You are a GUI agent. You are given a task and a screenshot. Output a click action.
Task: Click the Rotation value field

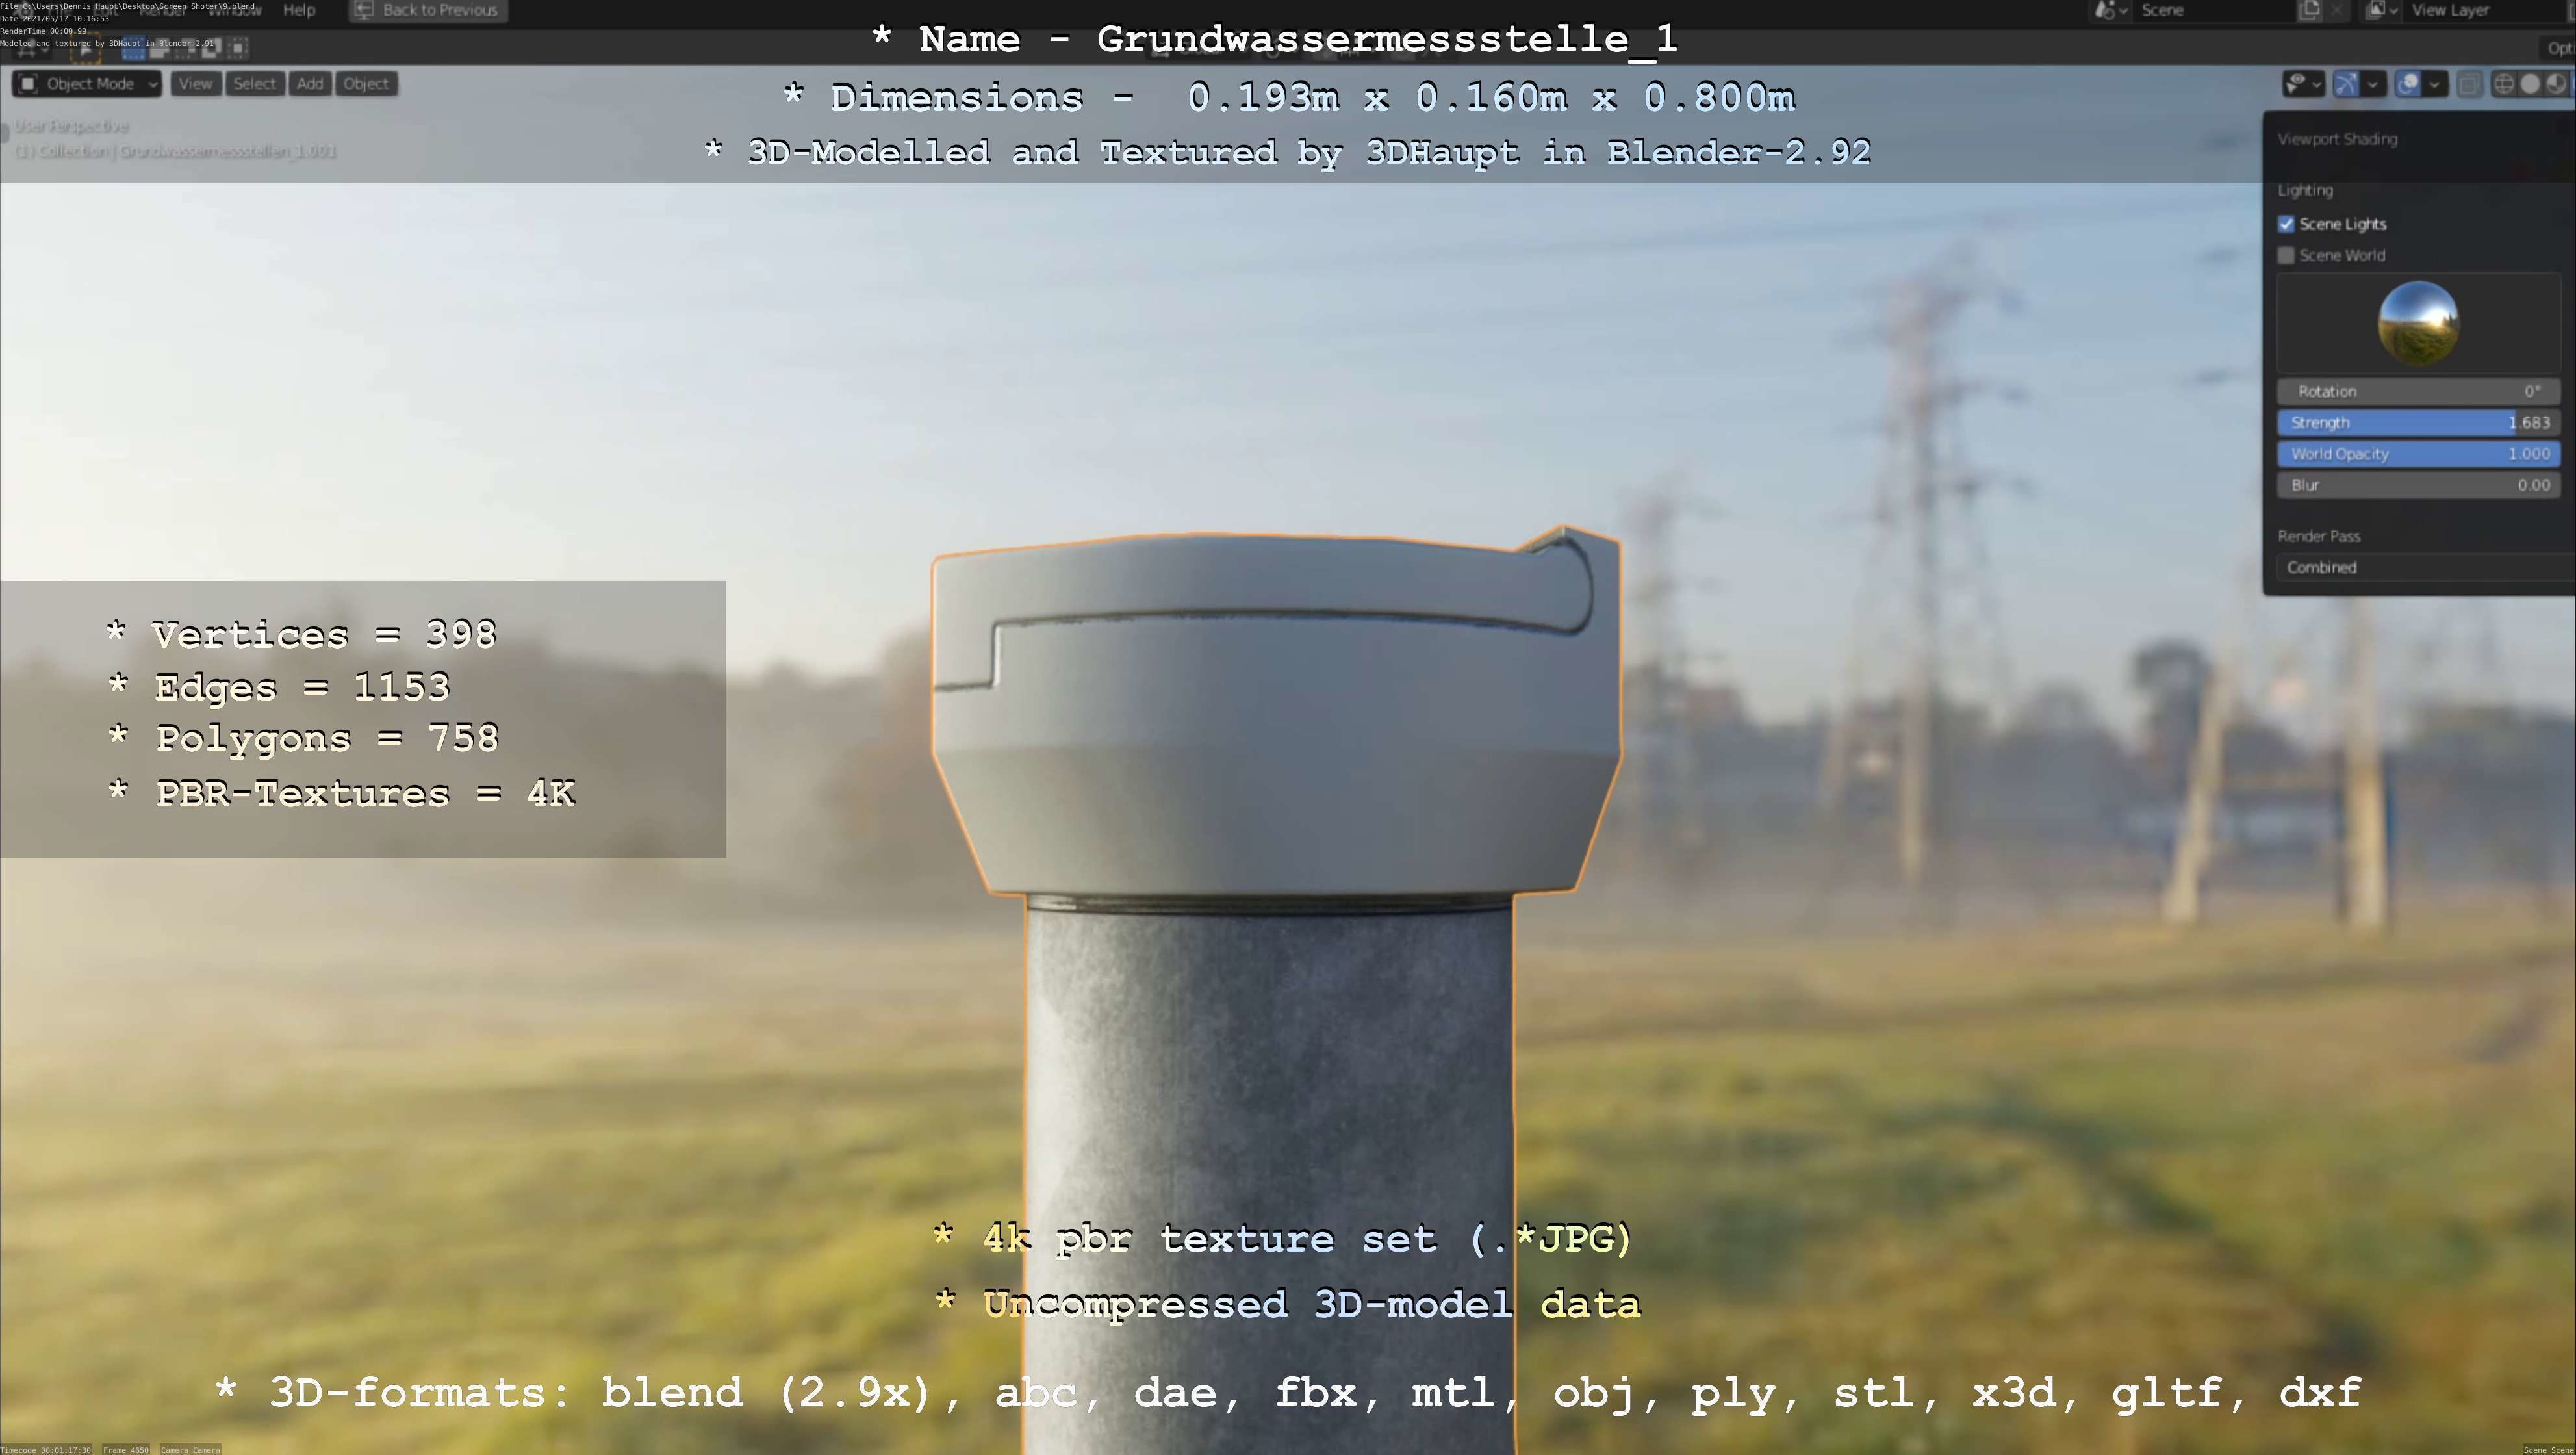(2418, 391)
